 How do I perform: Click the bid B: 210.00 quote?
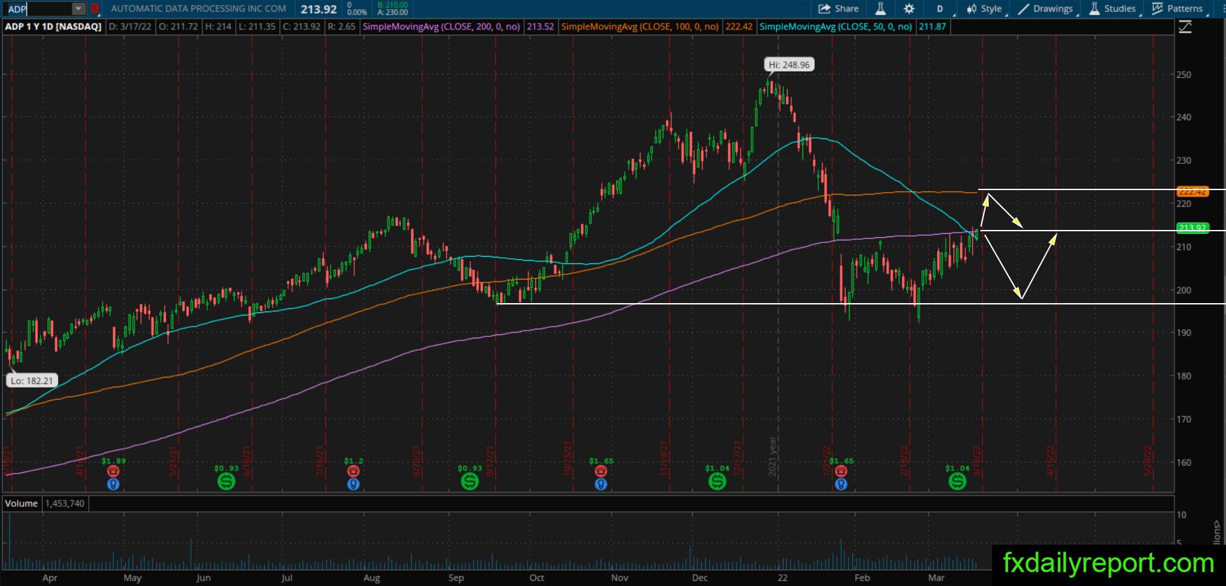(x=393, y=5)
